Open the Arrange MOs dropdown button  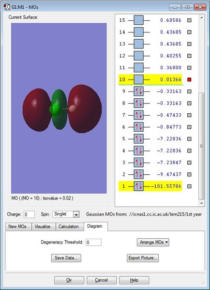coord(153,242)
